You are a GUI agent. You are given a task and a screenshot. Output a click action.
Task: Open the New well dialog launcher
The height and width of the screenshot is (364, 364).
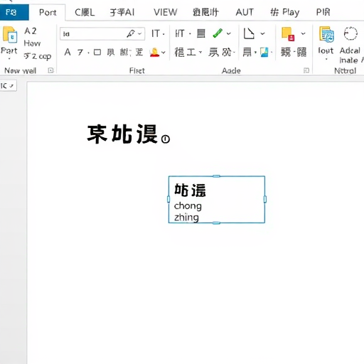coord(50,70)
